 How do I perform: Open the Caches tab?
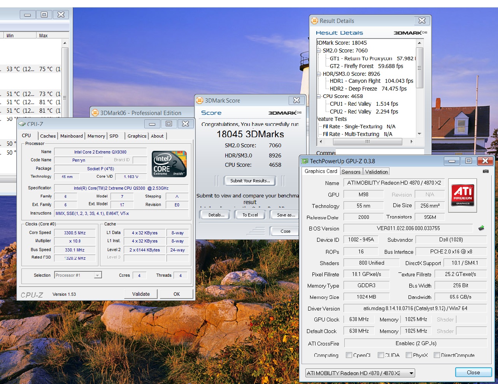pyautogui.click(x=48, y=136)
